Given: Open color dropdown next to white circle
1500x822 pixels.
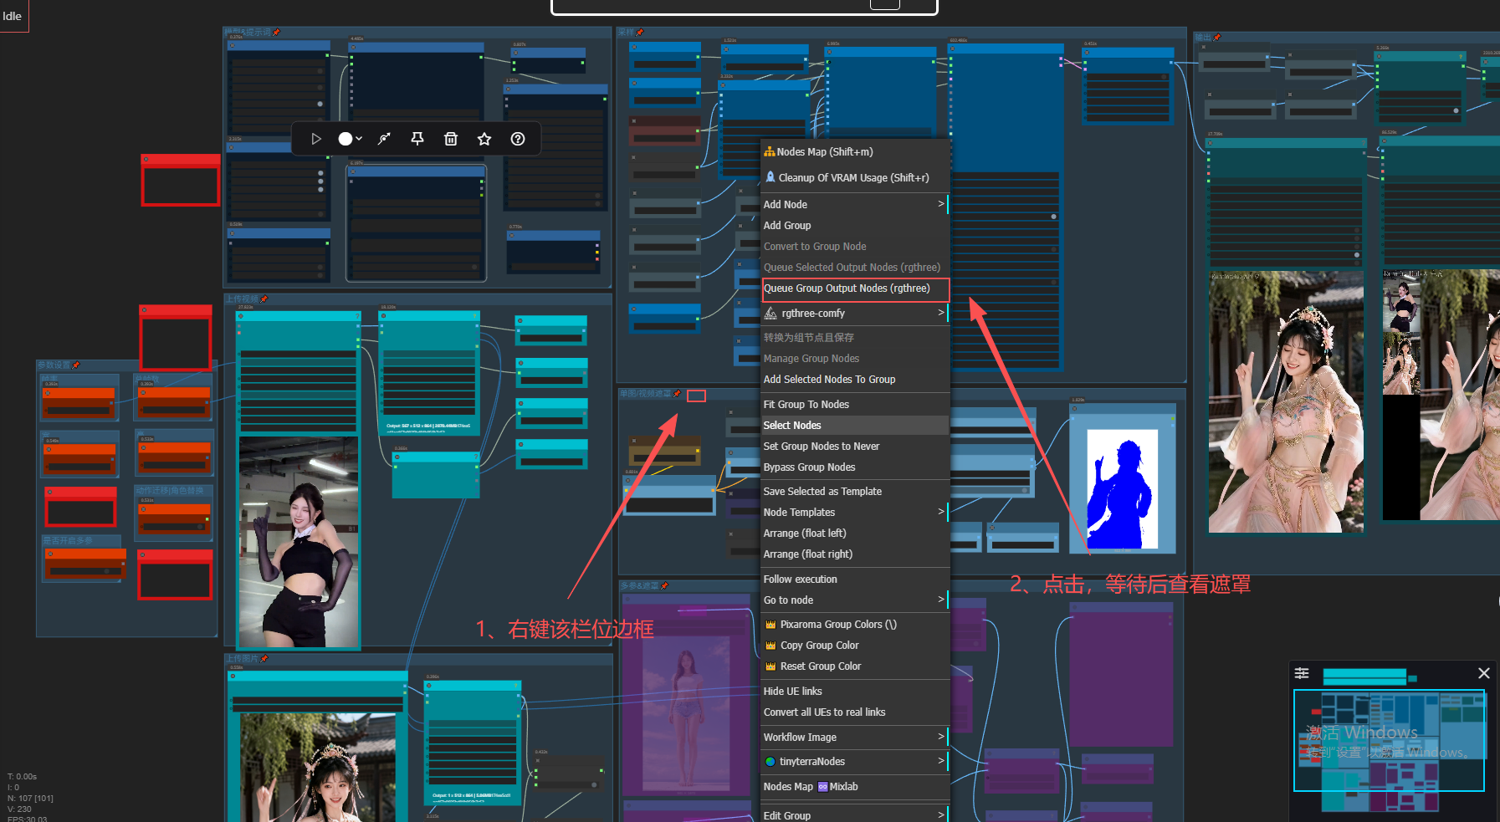Looking at the screenshot, I should pos(359,139).
